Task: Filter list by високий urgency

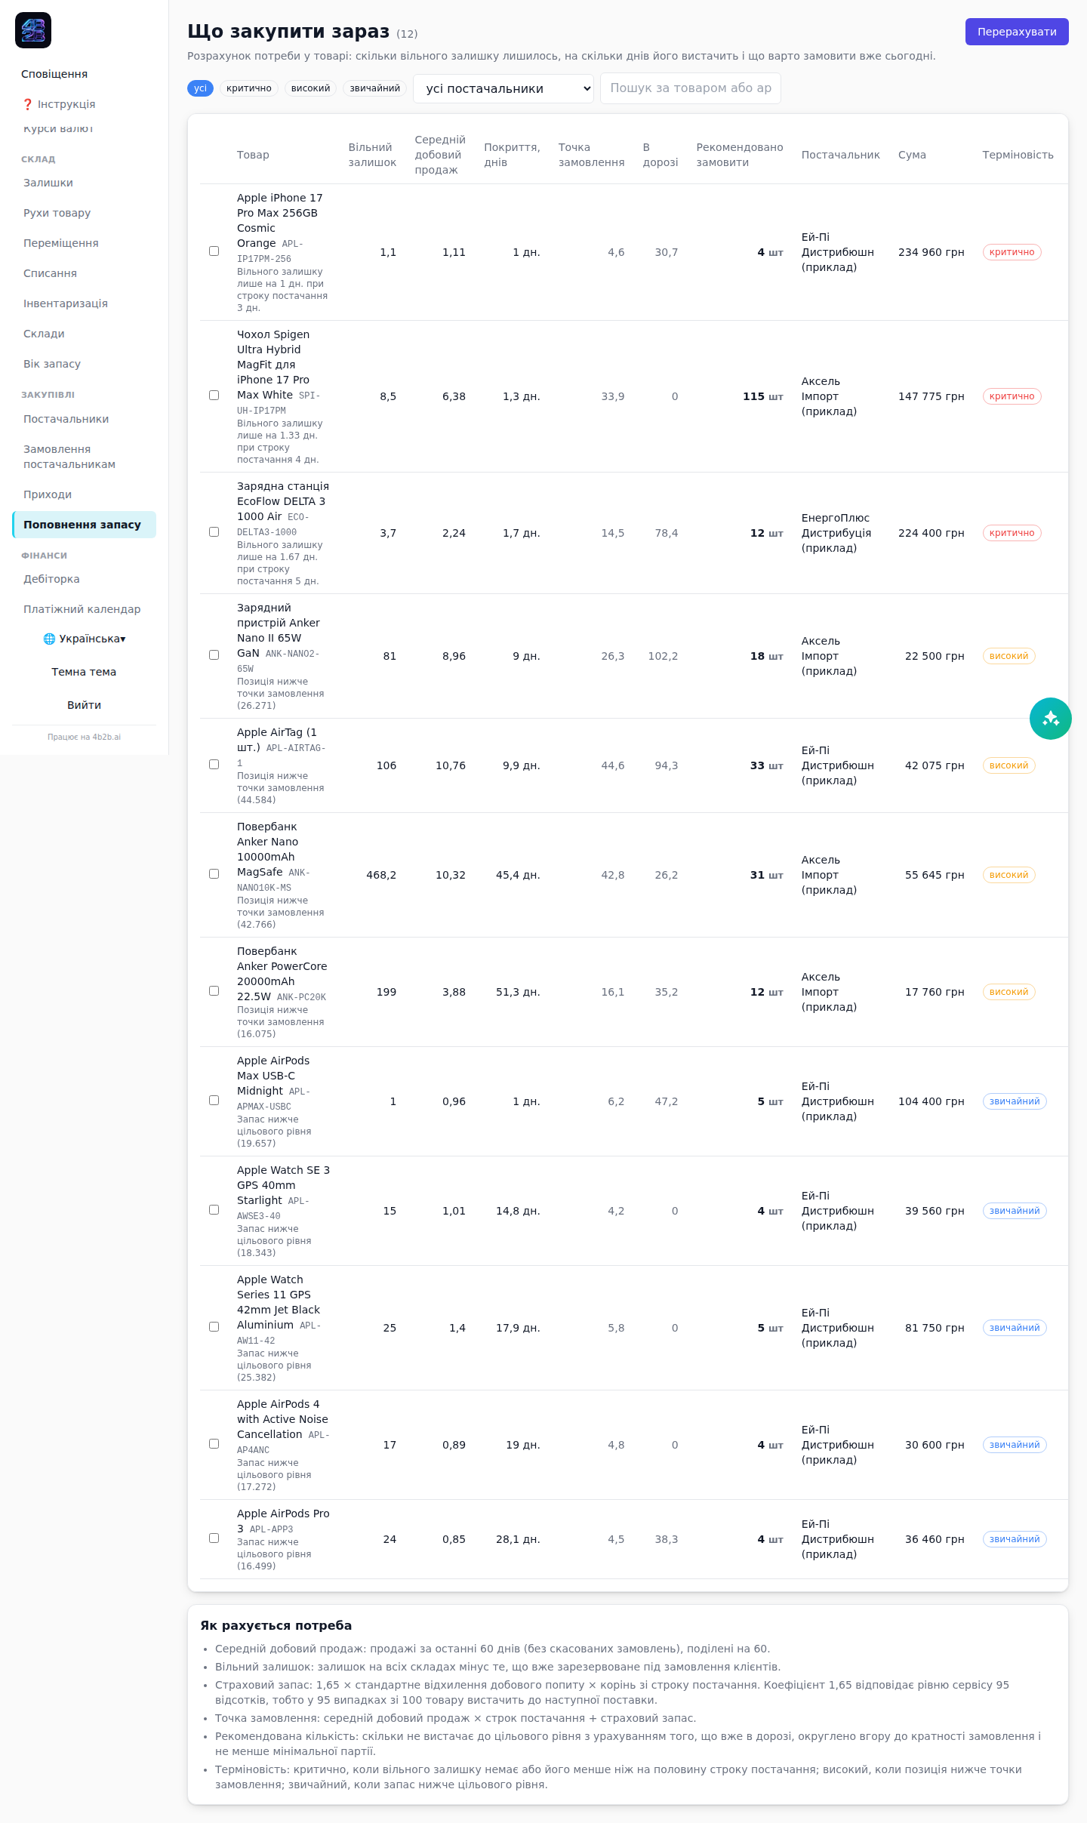Action: (310, 88)
